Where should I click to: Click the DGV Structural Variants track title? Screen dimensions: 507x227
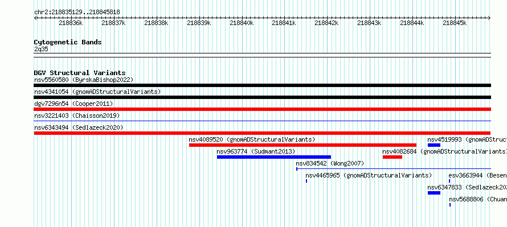click(x=80, y=73)
